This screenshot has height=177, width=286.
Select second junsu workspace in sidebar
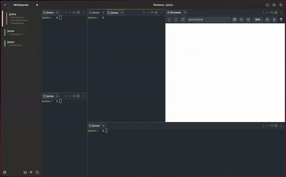tap(22, 32)
